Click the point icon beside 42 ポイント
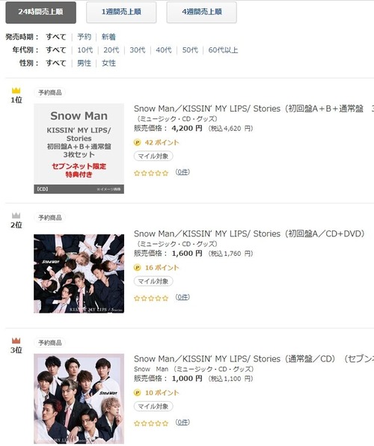Viewport: 374px width, 446px height. pos(137,142)
